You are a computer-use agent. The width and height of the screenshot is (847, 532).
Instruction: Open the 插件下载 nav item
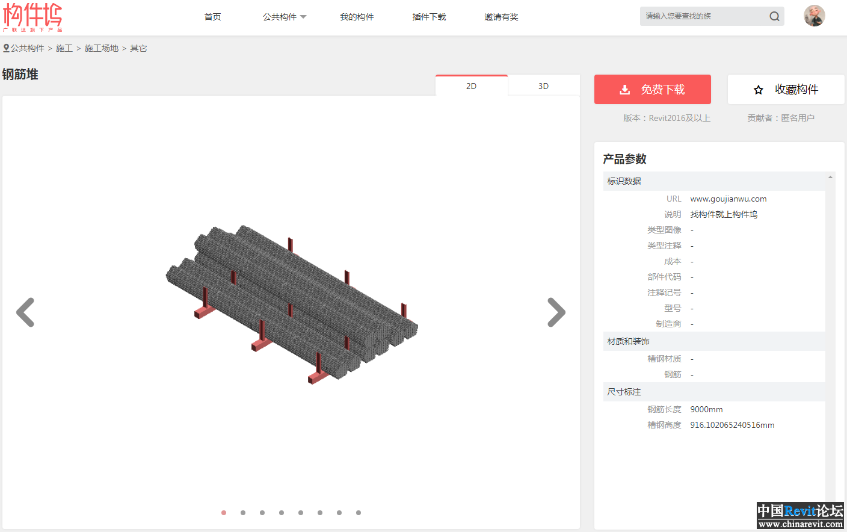429,17
